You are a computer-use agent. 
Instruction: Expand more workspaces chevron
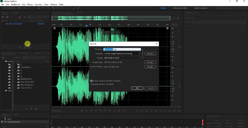[x=214, y=8]
